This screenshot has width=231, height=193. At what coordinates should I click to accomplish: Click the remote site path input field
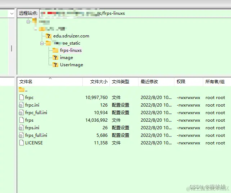(135, 13)
